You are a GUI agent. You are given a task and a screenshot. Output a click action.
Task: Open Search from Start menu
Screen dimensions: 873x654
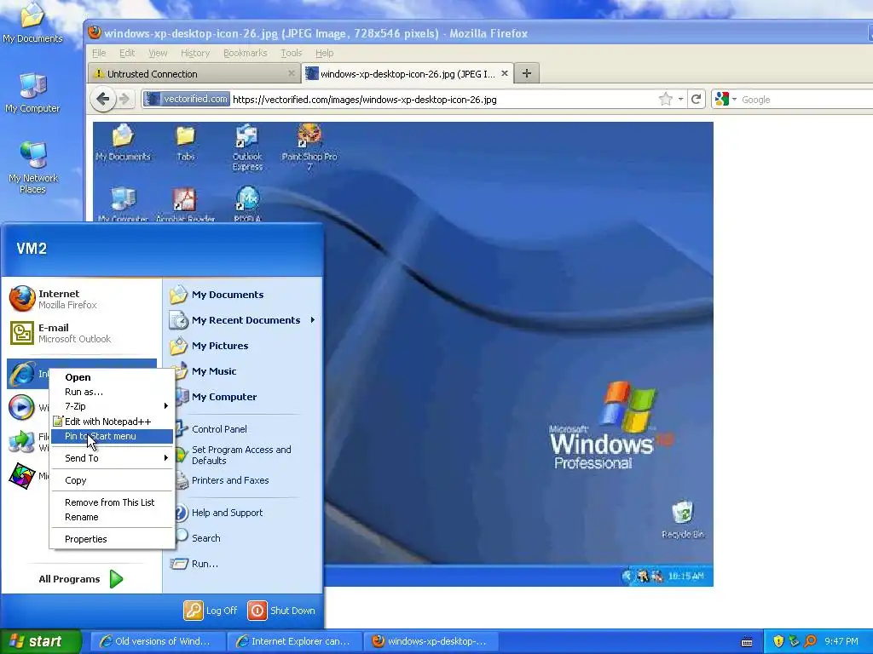pos(242,538)
